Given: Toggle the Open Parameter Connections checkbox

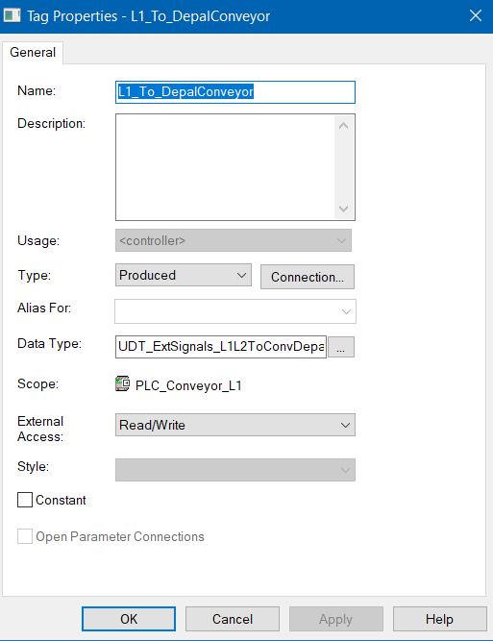Looking at the screenshot, I should click(x=25, y=536).
